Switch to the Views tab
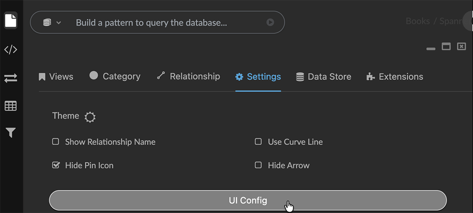The image size is (473, 213). [56, 77]
